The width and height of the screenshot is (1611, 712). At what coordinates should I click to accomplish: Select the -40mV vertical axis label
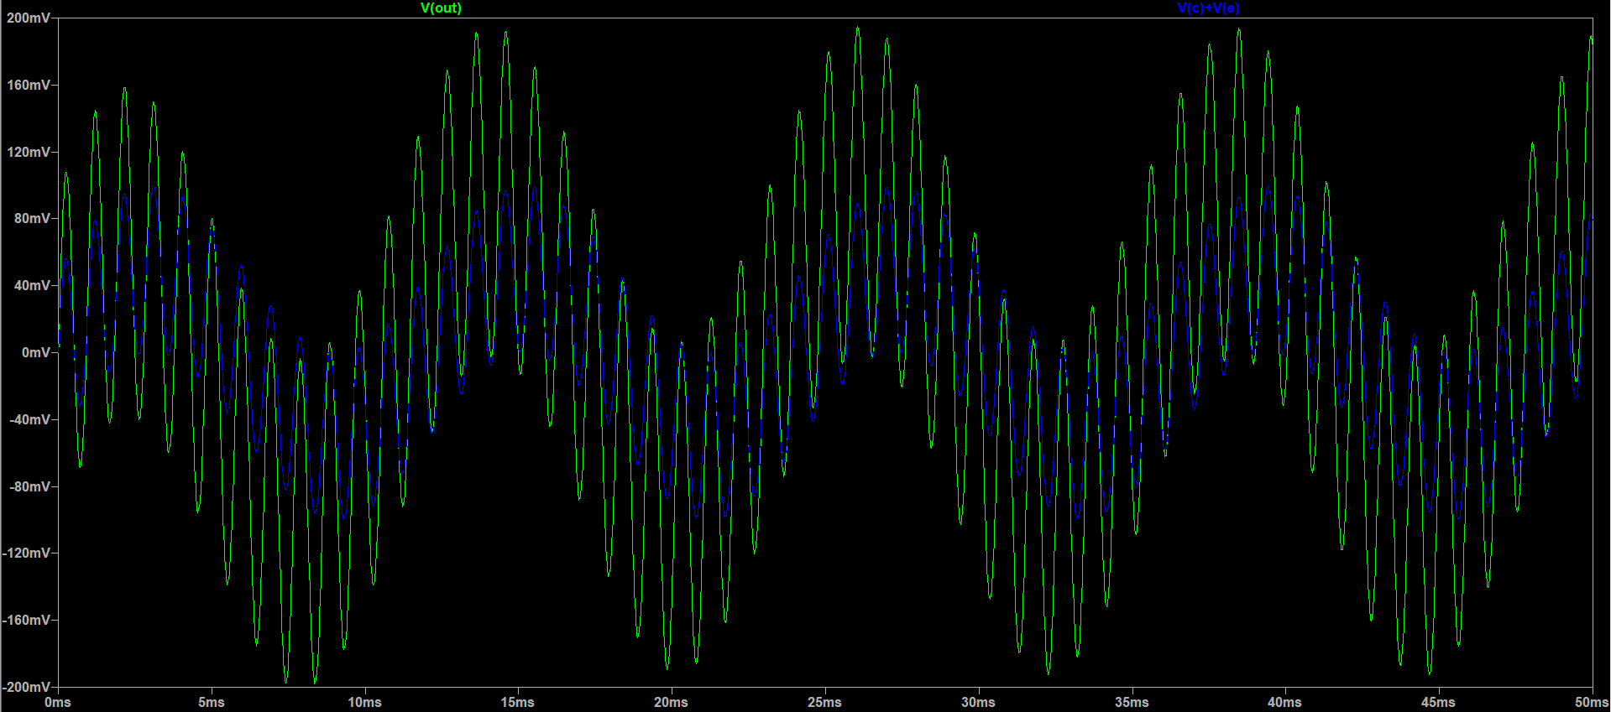pos(29,419)
